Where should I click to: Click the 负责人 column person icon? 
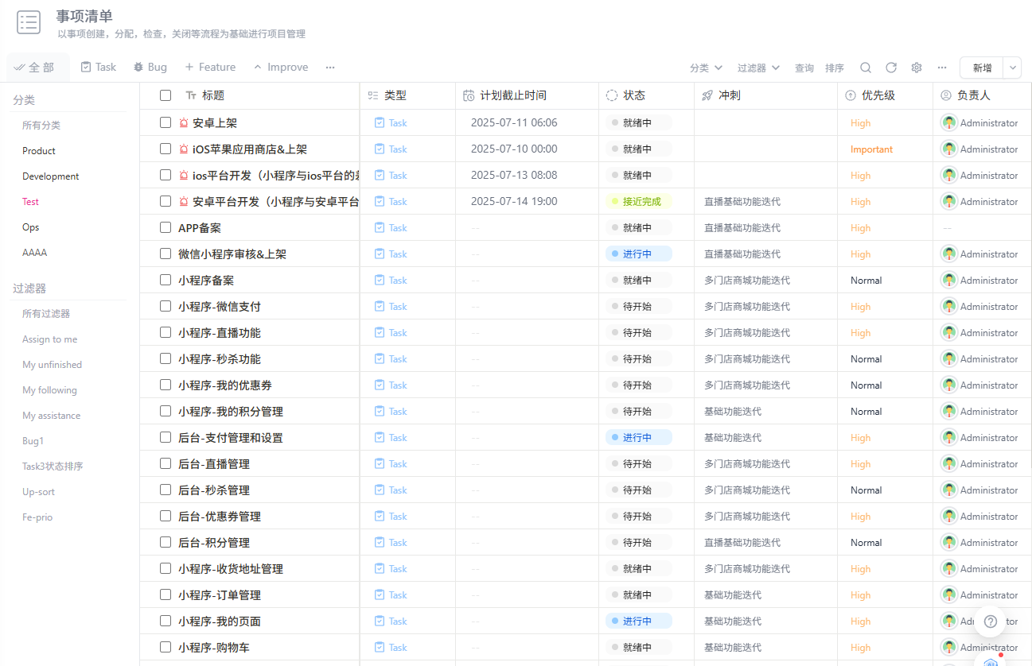pyautogui.click(x=946, y=95)
